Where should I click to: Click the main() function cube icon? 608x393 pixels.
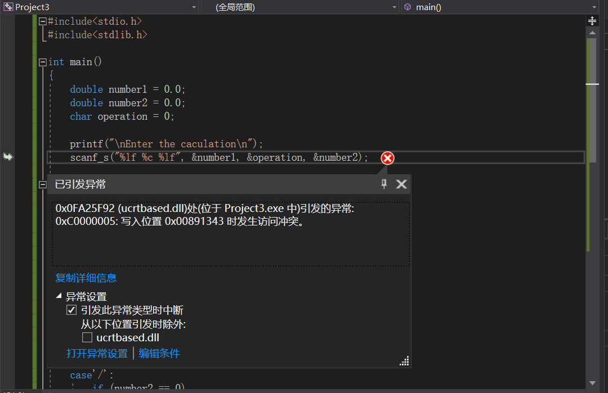[x=408, y=7]
